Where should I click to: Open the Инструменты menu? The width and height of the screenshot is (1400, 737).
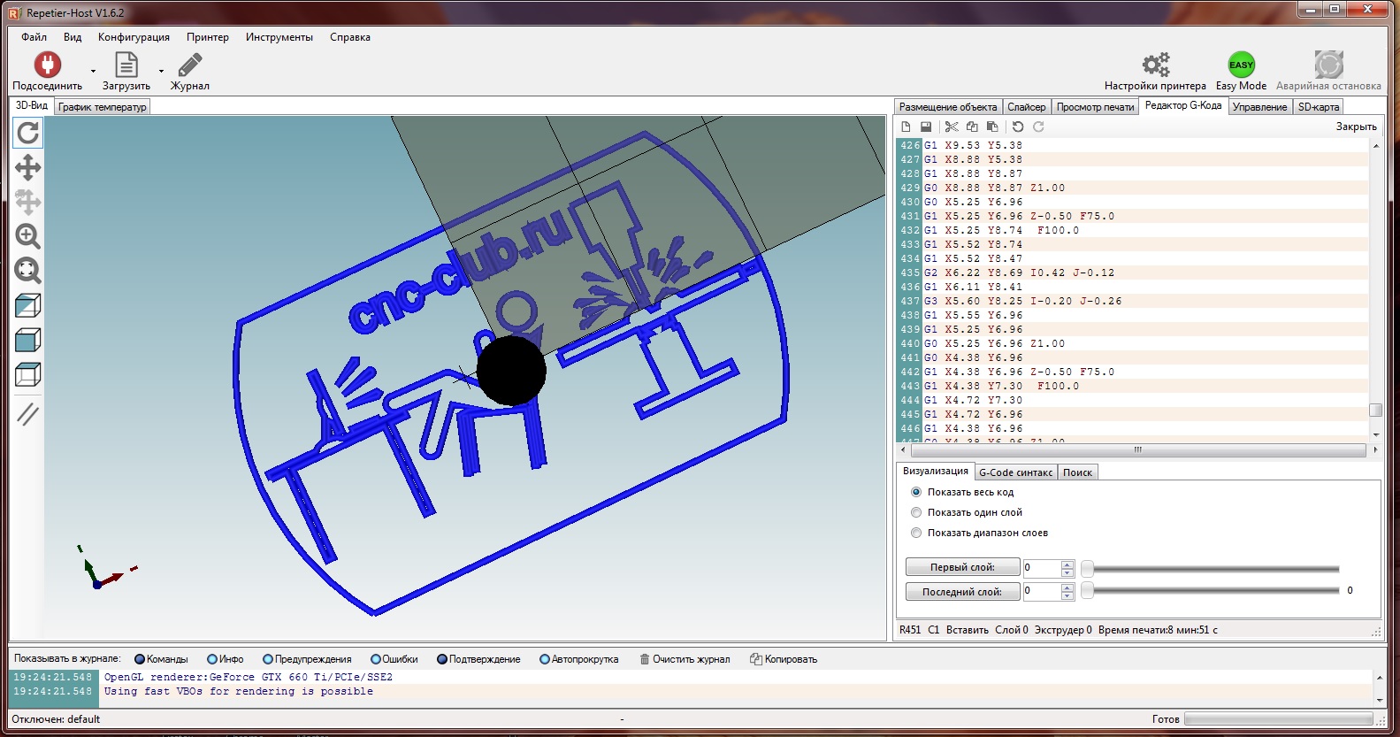tap(279, 37)
